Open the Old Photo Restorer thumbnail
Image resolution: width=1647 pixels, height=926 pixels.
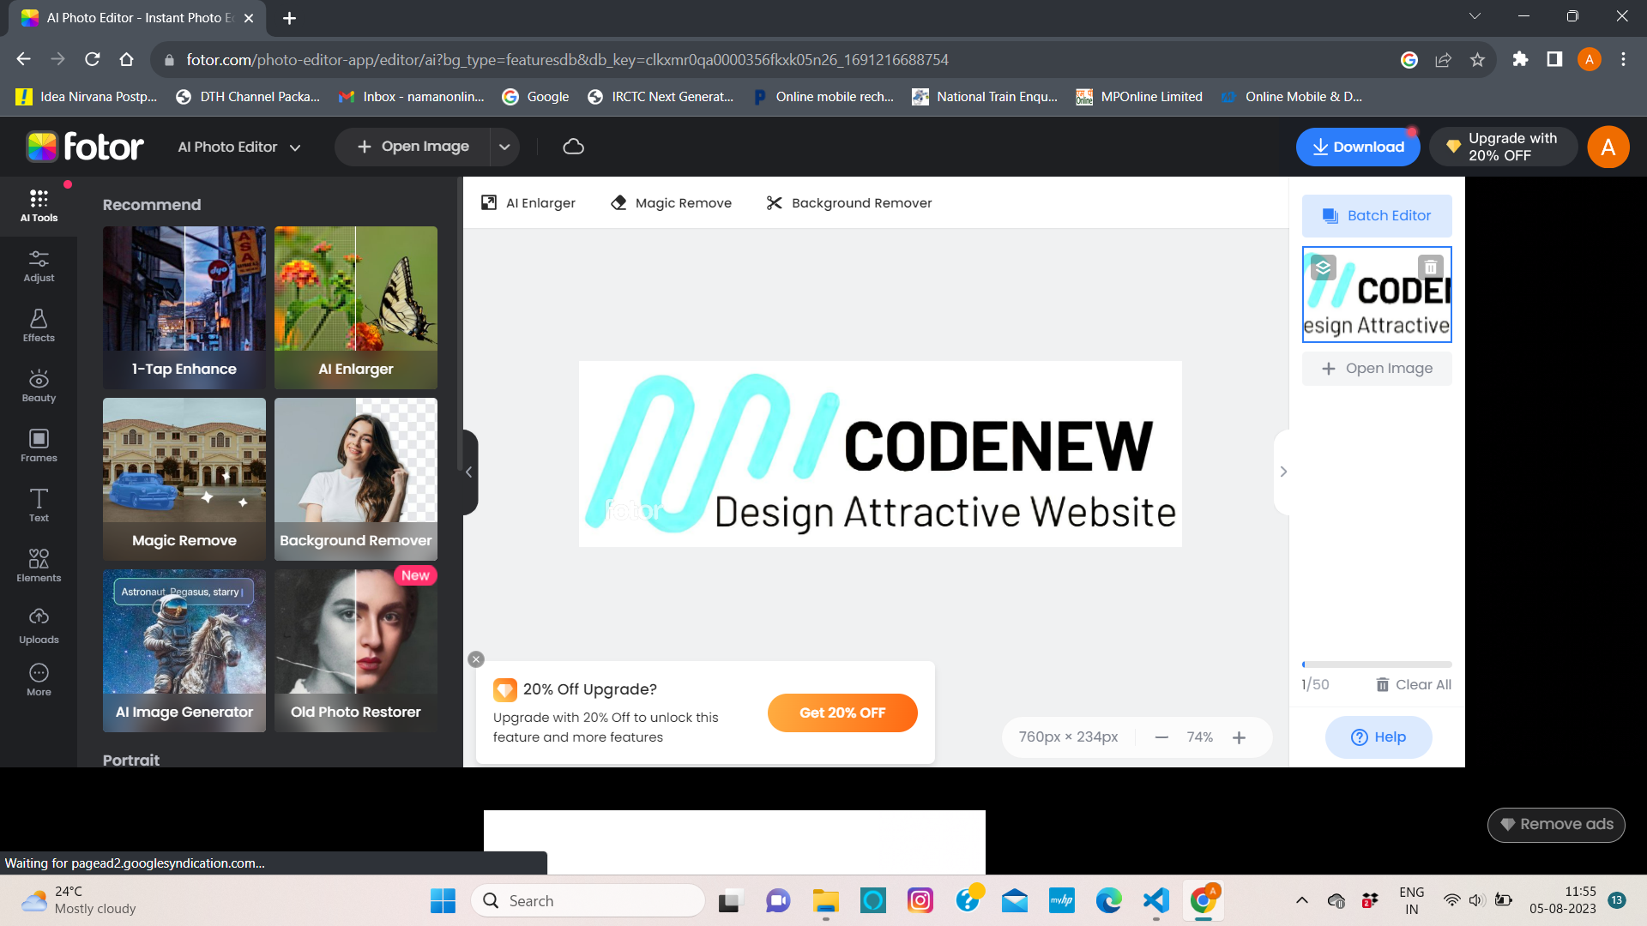pyautogui.click(x=355, y=650)
